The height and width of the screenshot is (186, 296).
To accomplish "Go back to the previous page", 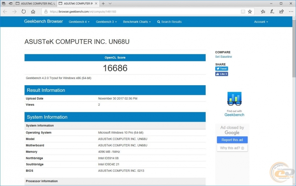I will 5,12.
